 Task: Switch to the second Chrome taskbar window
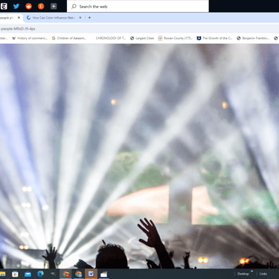78,274
